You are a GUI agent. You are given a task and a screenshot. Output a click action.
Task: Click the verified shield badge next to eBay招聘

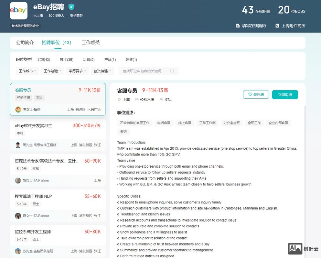(71, 7)
